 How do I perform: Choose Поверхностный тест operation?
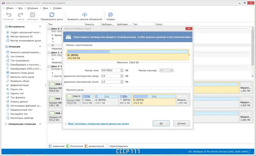(19, 110)
